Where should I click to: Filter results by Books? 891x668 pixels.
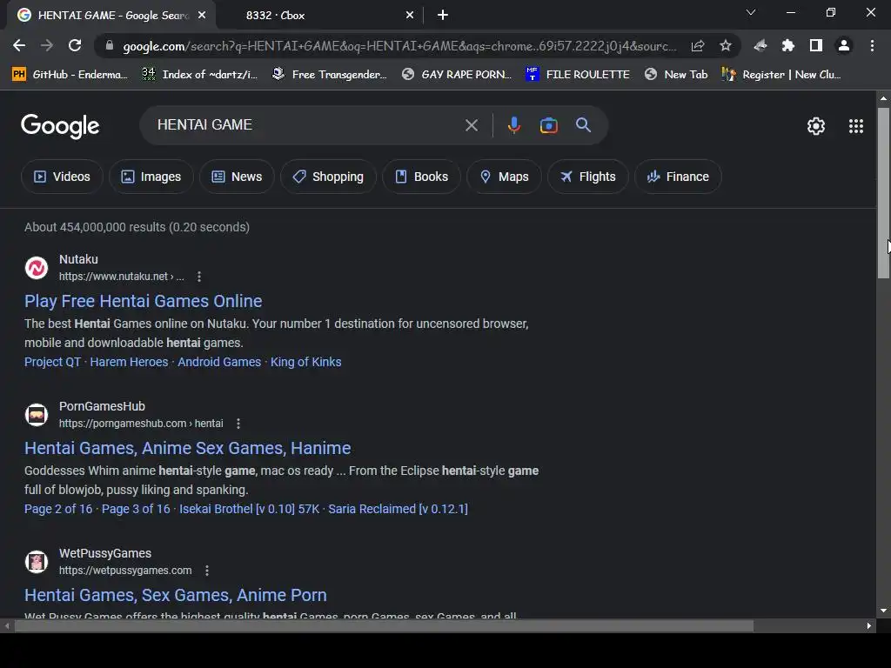tap(422, 177)
